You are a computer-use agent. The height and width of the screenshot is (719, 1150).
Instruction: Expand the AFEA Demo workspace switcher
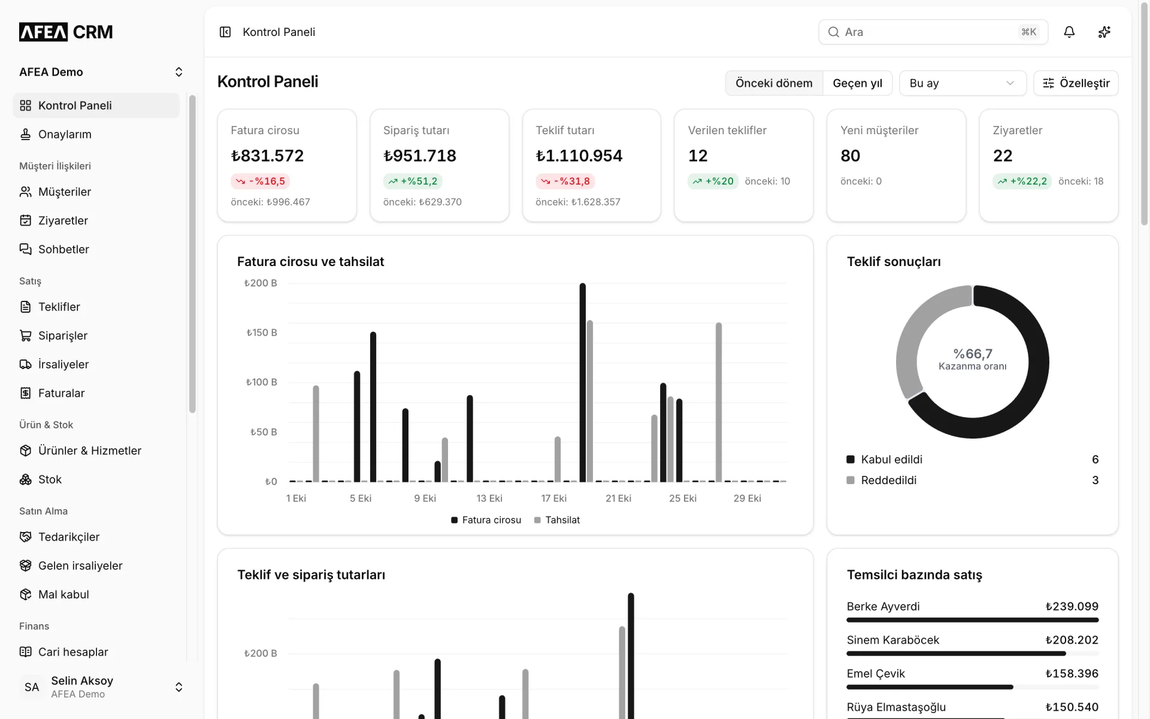tap(101, 72)
